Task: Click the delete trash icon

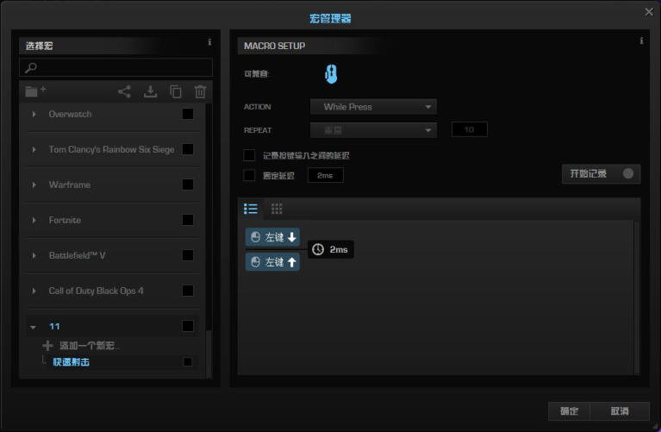Action: click(x=200, y=91)
